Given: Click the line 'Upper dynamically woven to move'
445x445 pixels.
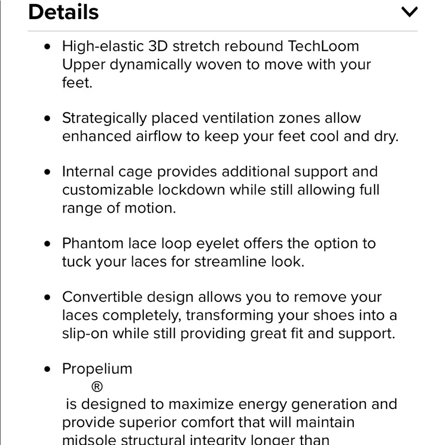Looking at the screenshot, I should (x=216, y=65).
